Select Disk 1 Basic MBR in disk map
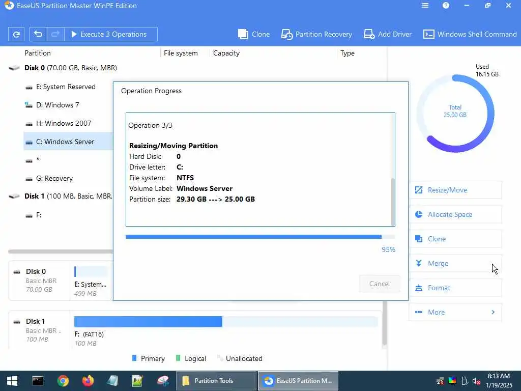This screenshot has width=521, height=391. [39, 330]
